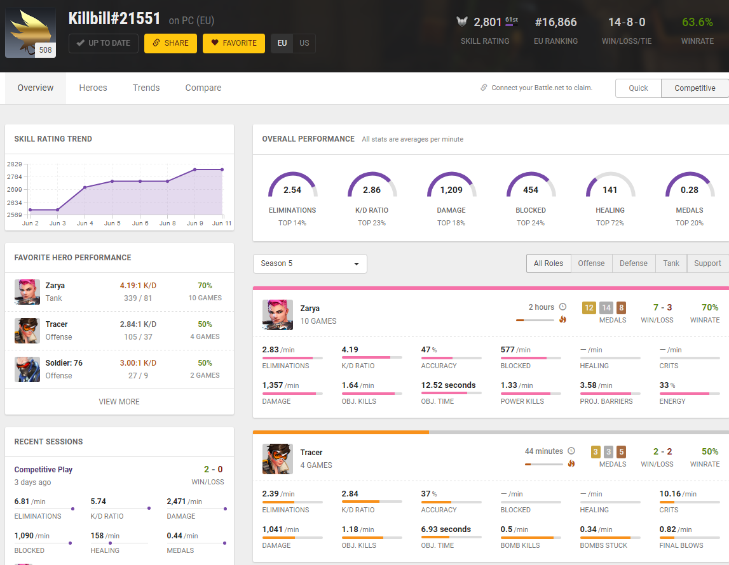729x565 pixels.
Task: Click Zarya 4.19:1 K/D text
Action: (138, 286)
